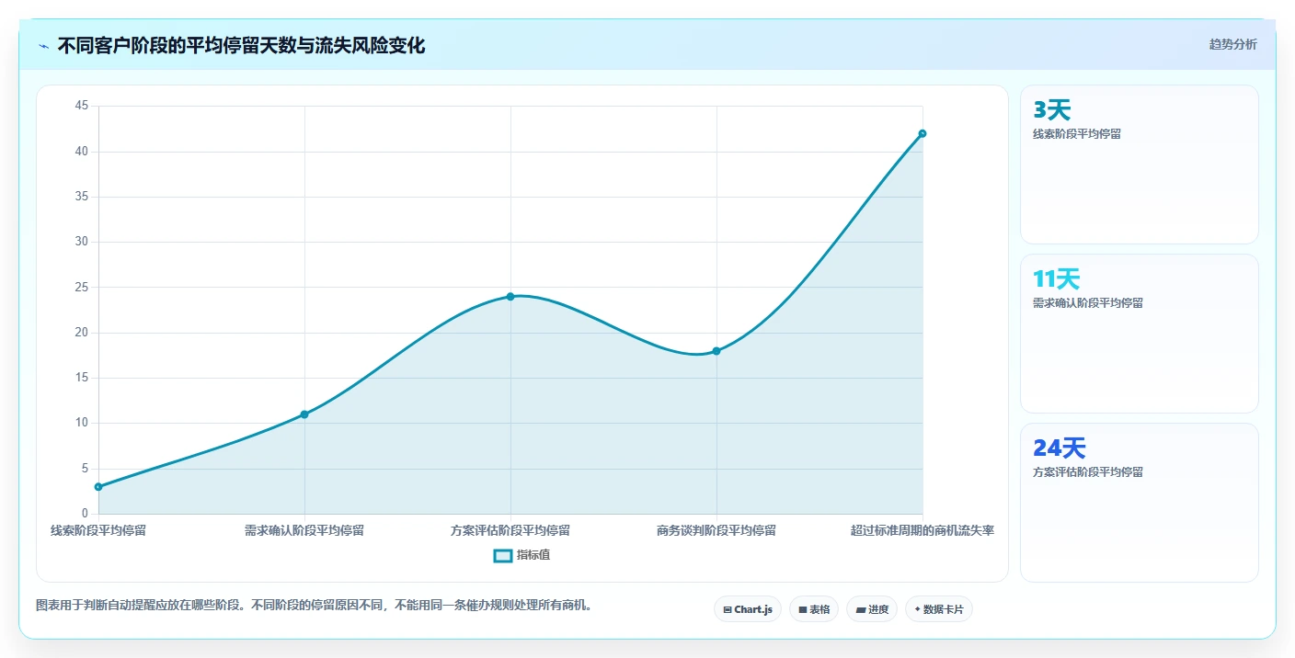The image size is (1295, 658).
Task: Click the data point for 商务谈判阶段平均停留
Action: [716, 351]
